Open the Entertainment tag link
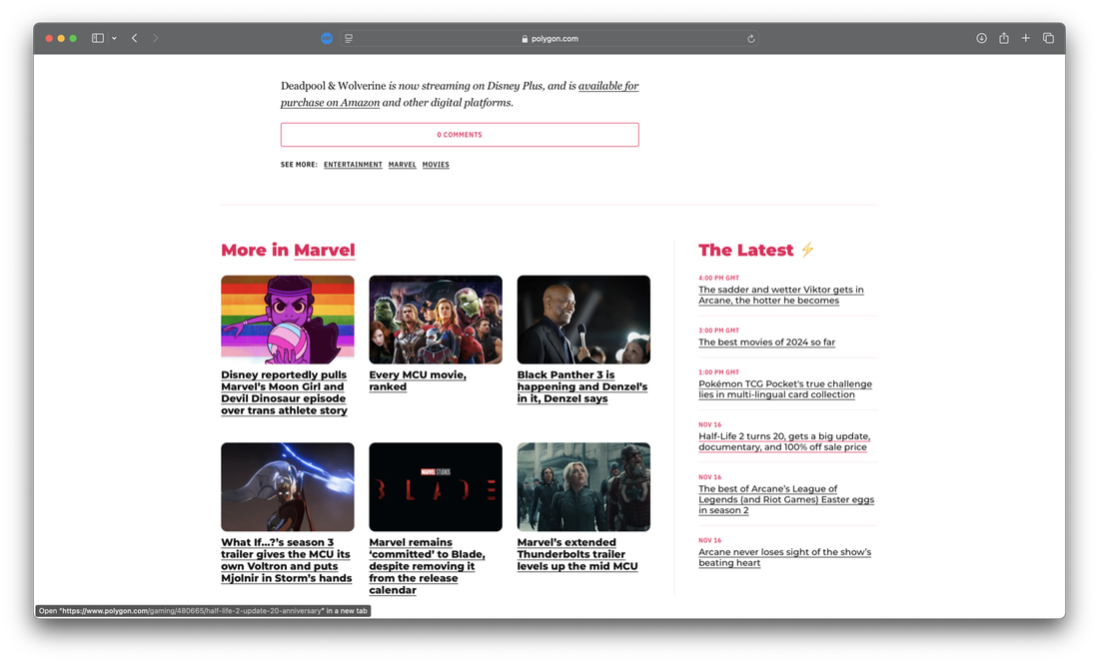 [x=353, y=165]
